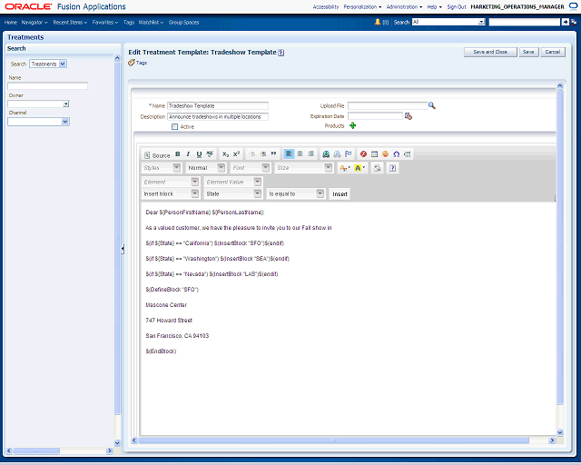Image resolution: width=581 pixels, height=465 pixels.
Task: Switch to Source view in editor
Action: tap(157, 155)
